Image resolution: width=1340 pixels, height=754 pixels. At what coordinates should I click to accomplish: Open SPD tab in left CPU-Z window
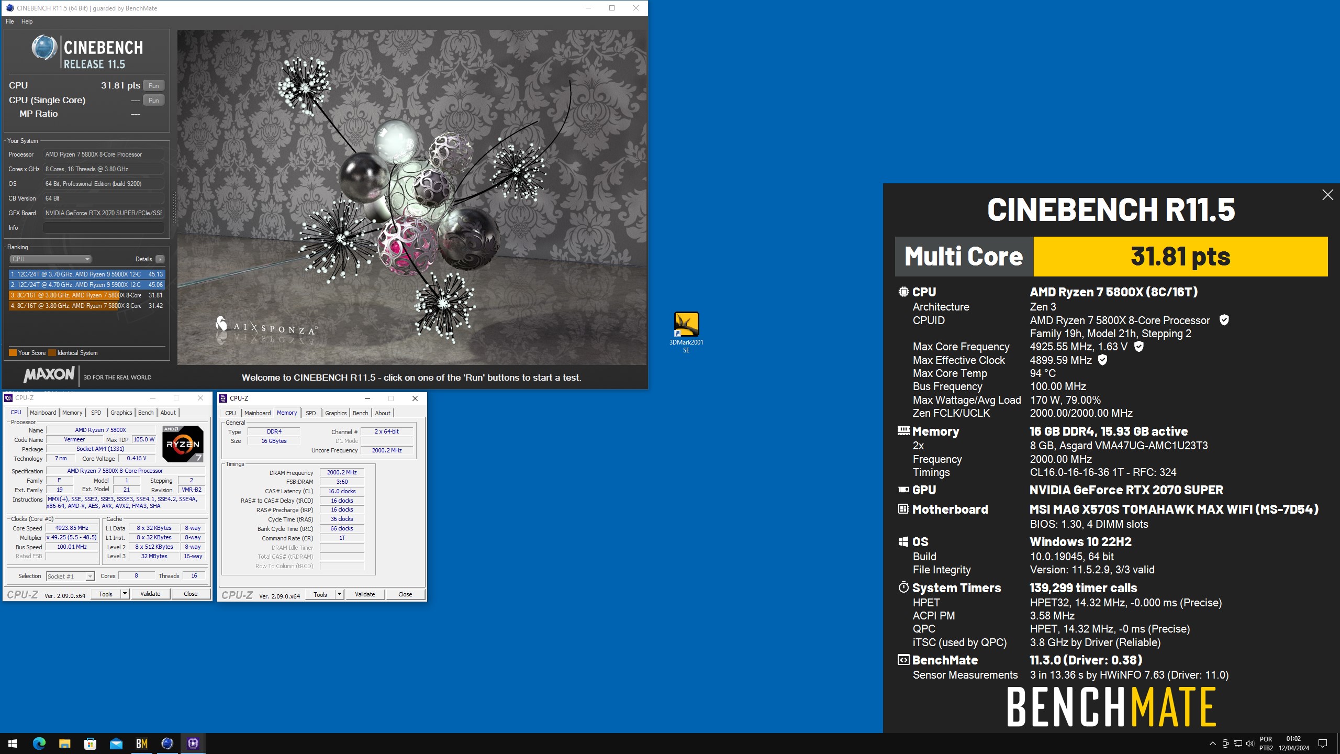click(96, 413)
